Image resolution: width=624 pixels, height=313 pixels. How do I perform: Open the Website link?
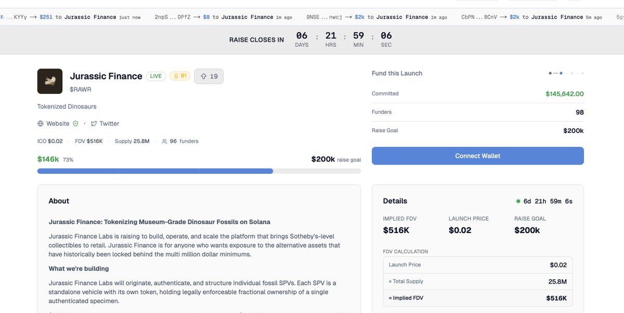tap(58, 124)
